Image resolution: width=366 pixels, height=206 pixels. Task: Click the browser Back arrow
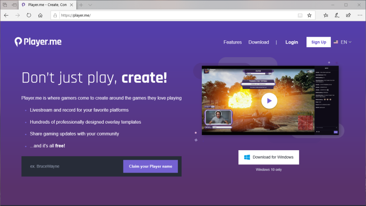pos(6,16)
